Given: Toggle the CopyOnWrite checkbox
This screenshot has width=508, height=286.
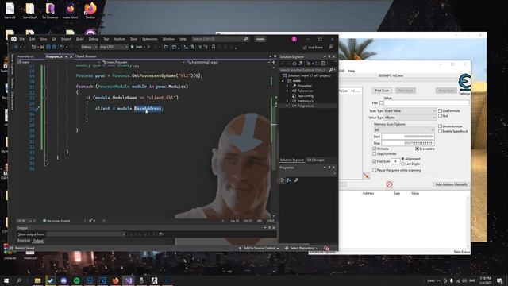Looking at the screenshot, I should pos(375,153).
